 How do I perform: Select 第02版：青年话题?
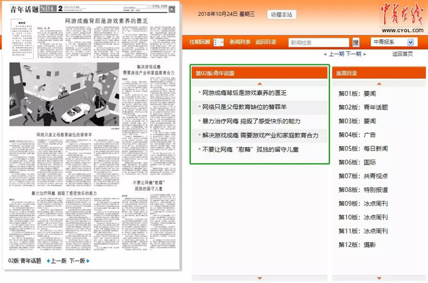tap(363, 108)
